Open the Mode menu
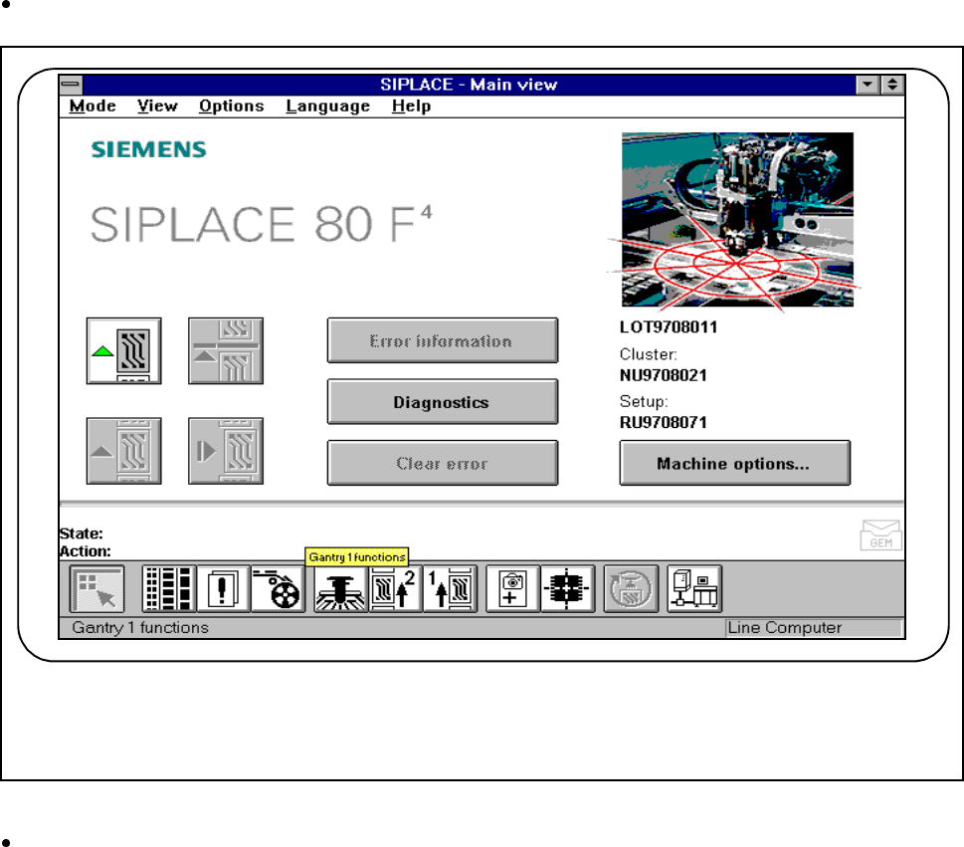Screen dimensions: 964x847 93,106
